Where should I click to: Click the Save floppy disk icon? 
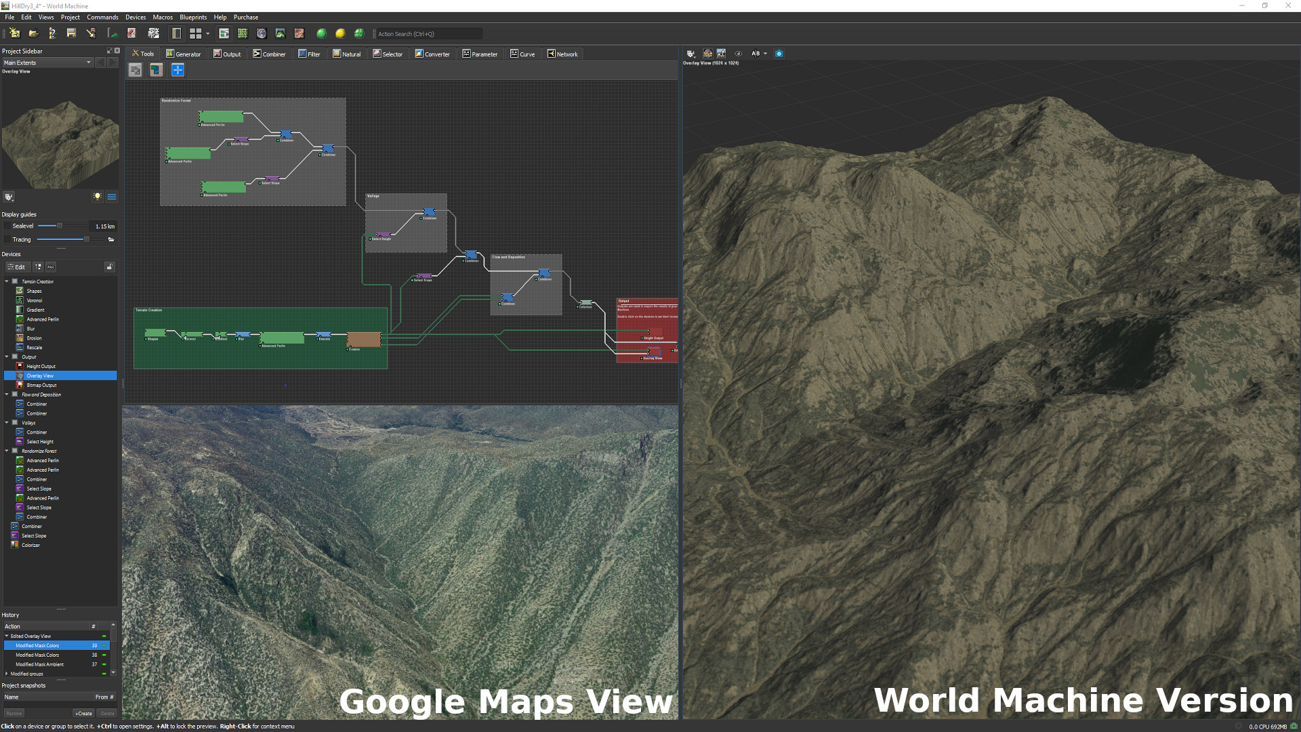[71, 33]
